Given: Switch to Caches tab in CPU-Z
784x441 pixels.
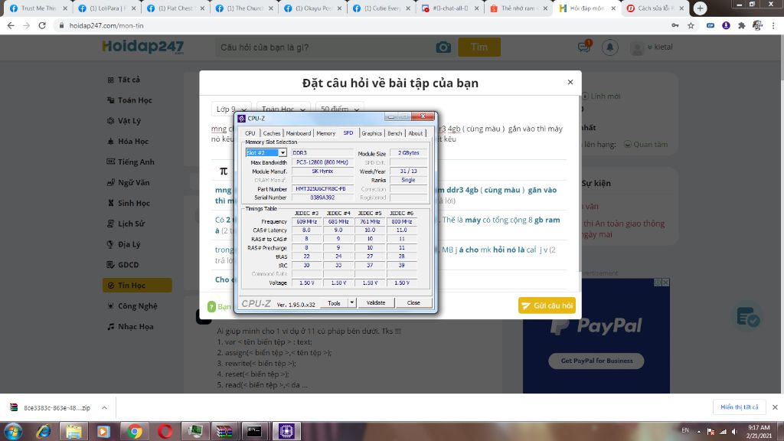Looking at the screenshot, I should coord(272,133).
